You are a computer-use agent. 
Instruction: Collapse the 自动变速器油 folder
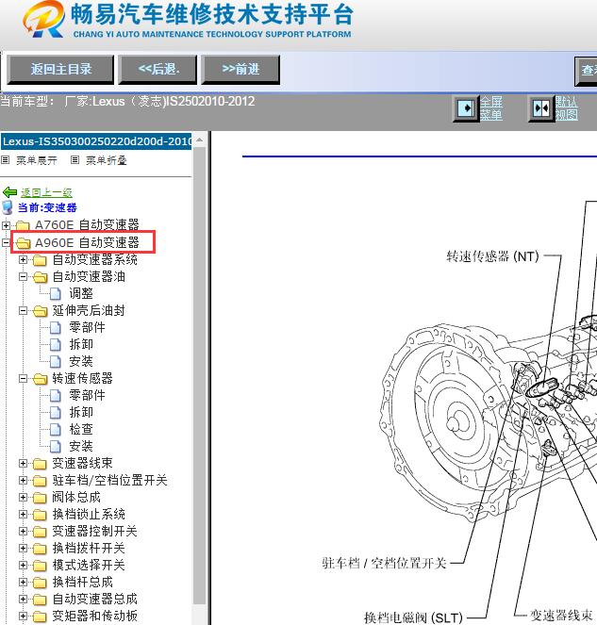pos(24,276)
